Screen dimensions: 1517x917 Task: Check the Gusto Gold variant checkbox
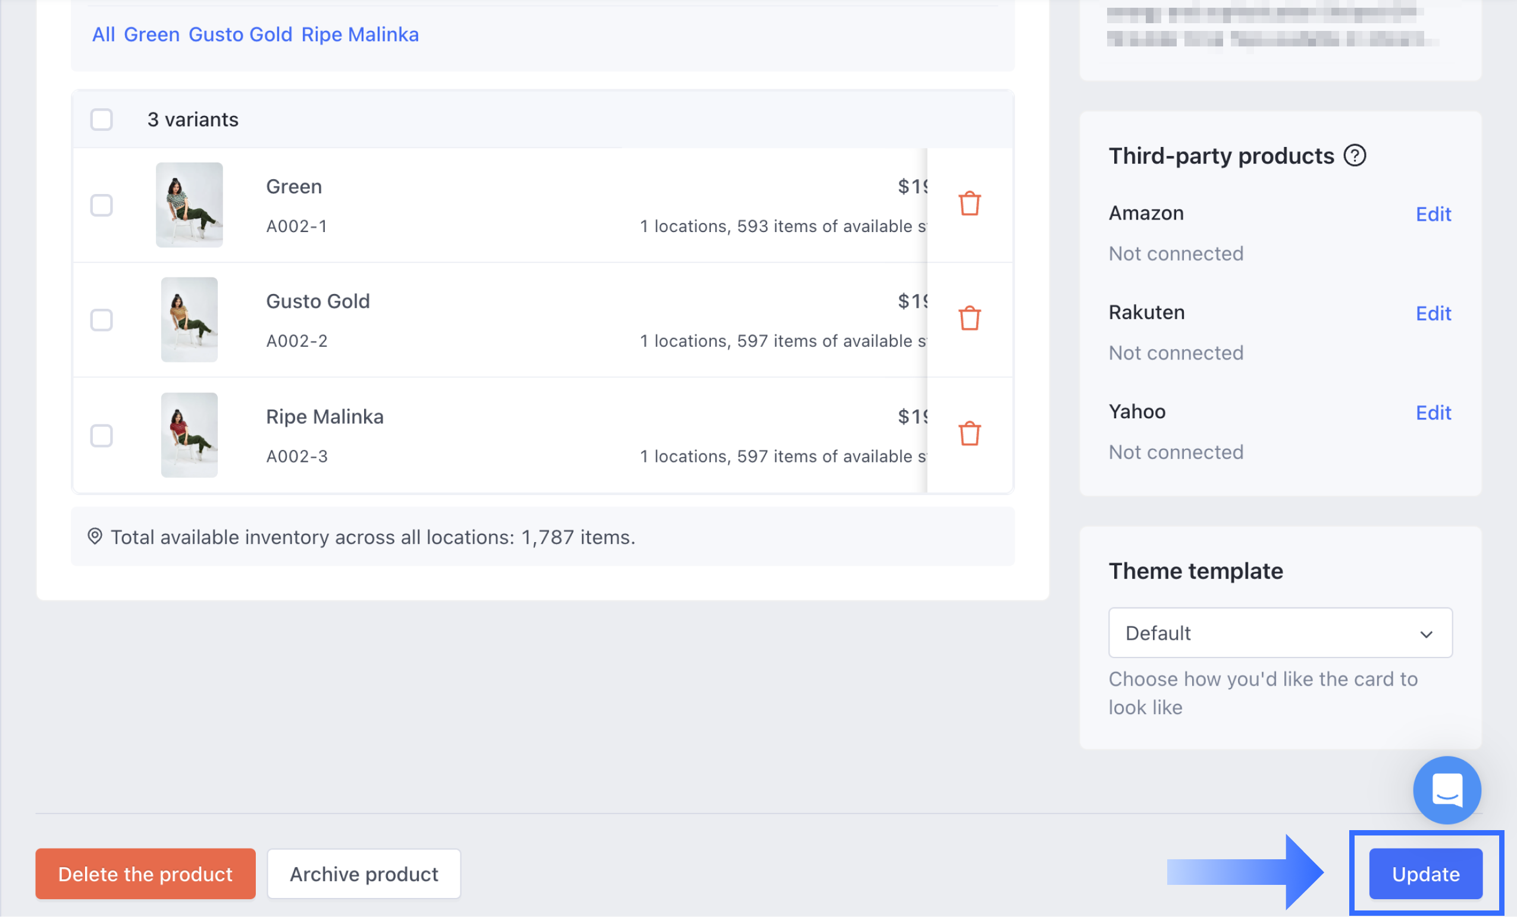(x=102, y=320)
